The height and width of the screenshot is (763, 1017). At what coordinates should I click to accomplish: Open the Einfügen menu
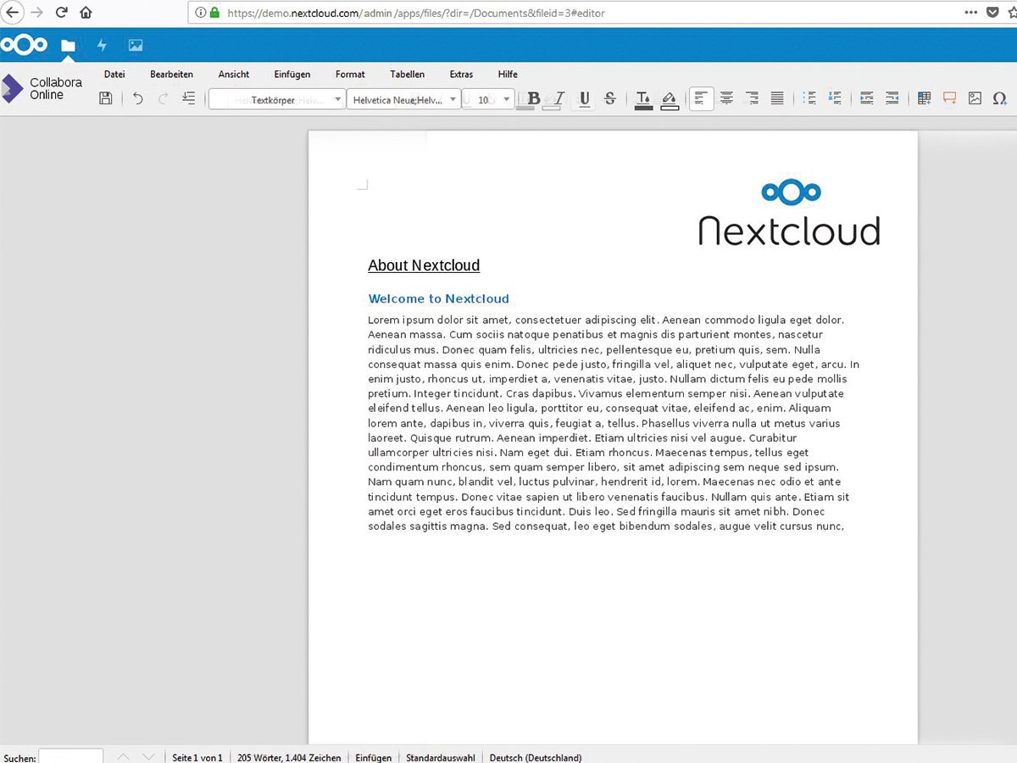click(x=292, y=75)
